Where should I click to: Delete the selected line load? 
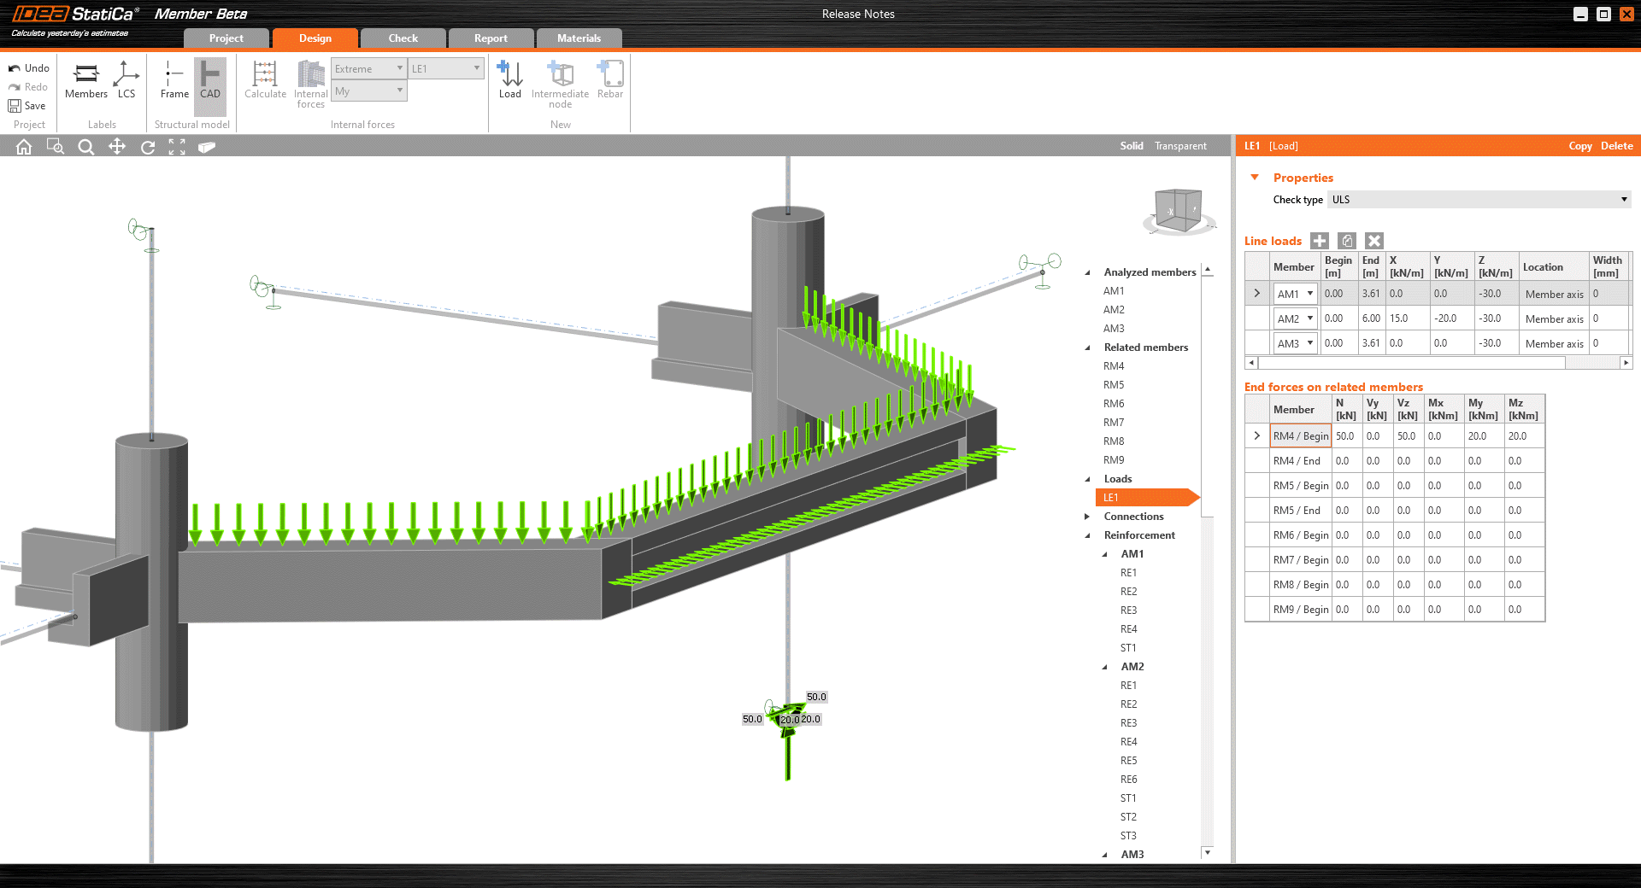[x=1374, y=241]
